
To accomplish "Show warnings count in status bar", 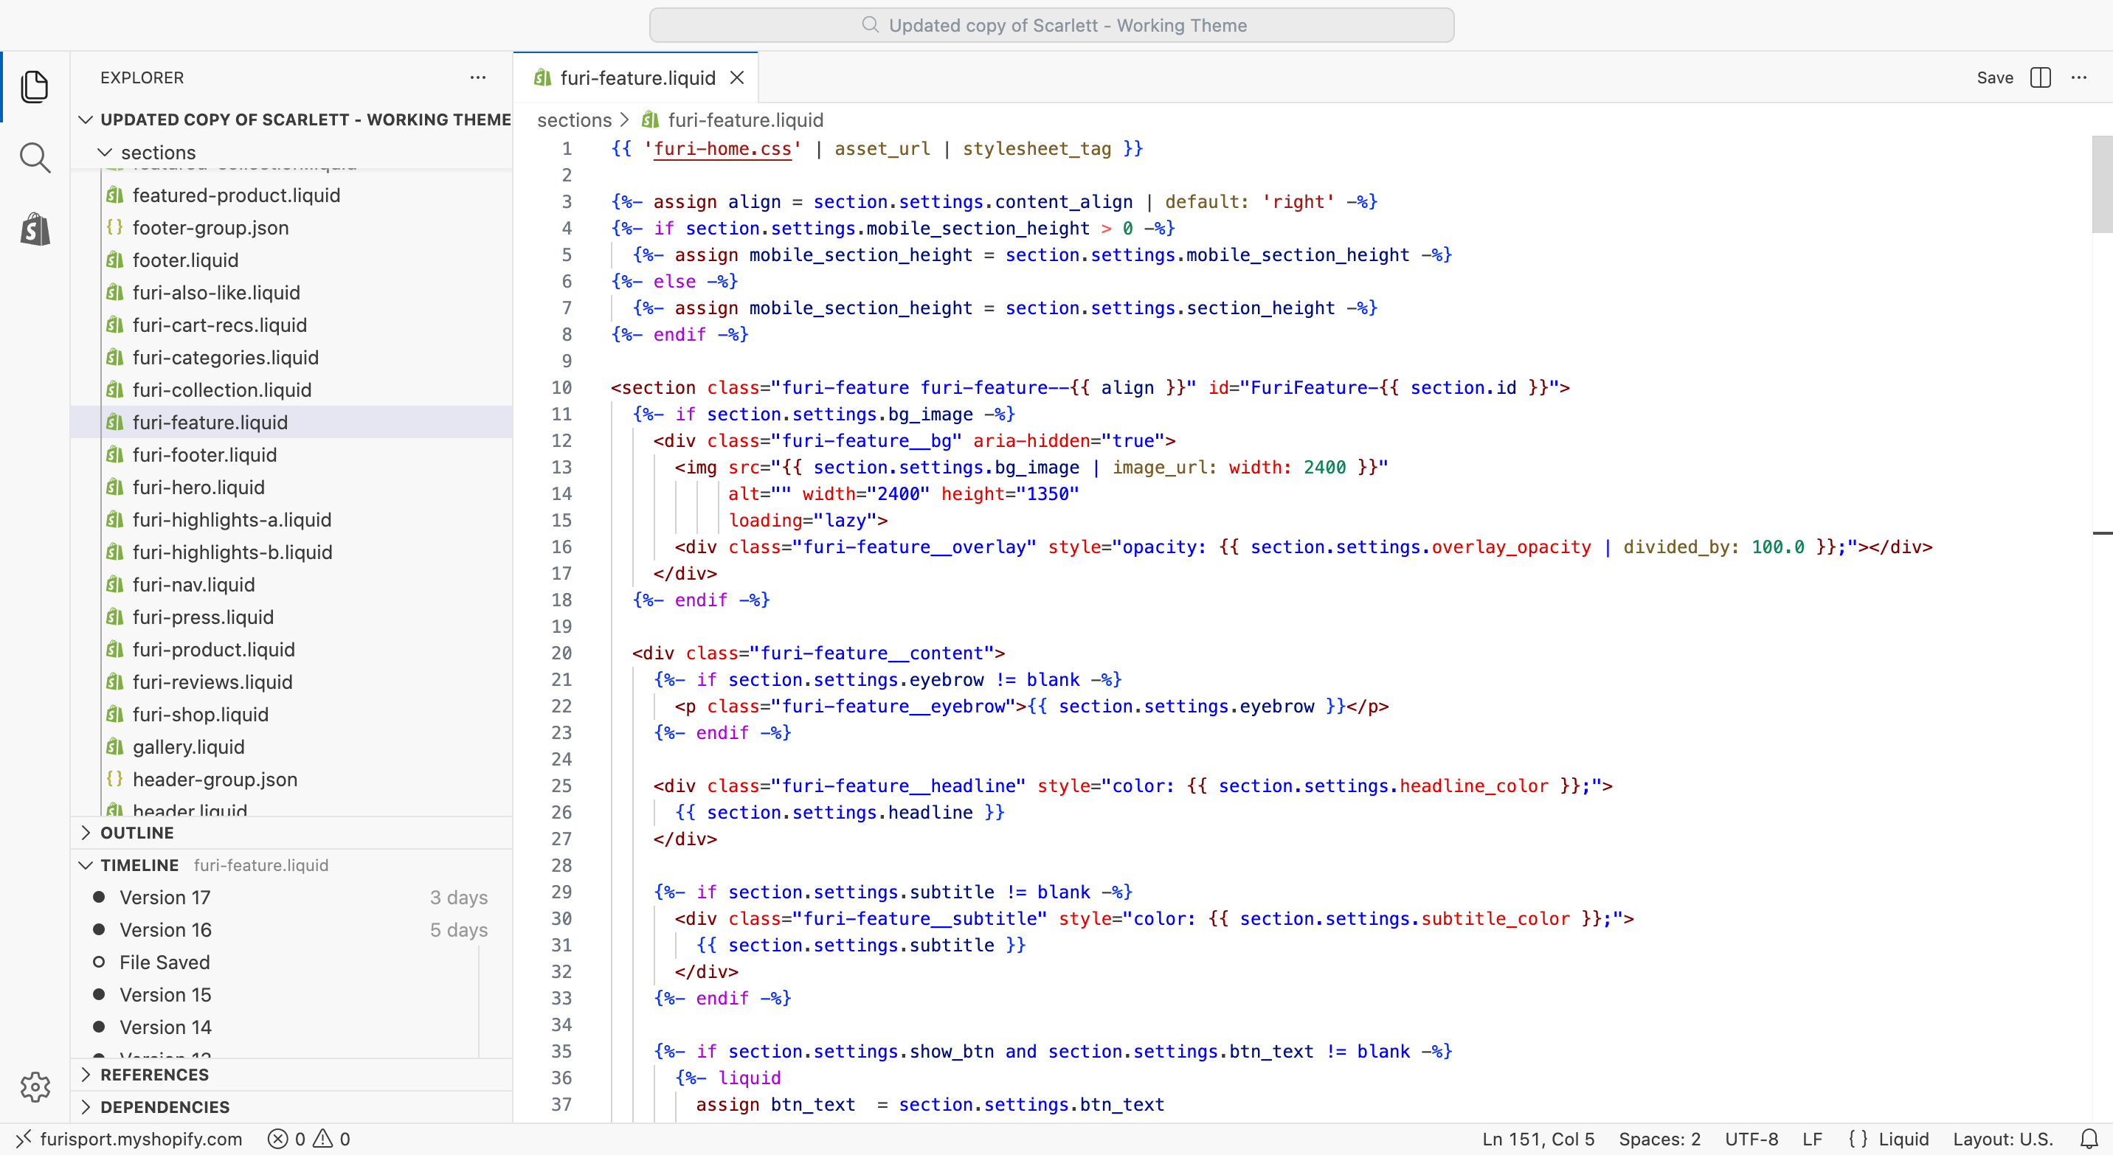I will point(332,1139).
